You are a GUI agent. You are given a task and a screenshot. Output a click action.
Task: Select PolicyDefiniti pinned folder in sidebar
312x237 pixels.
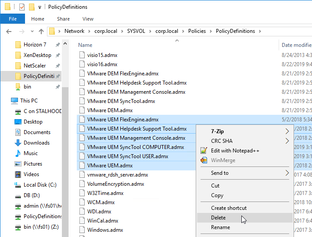point(31,76)
